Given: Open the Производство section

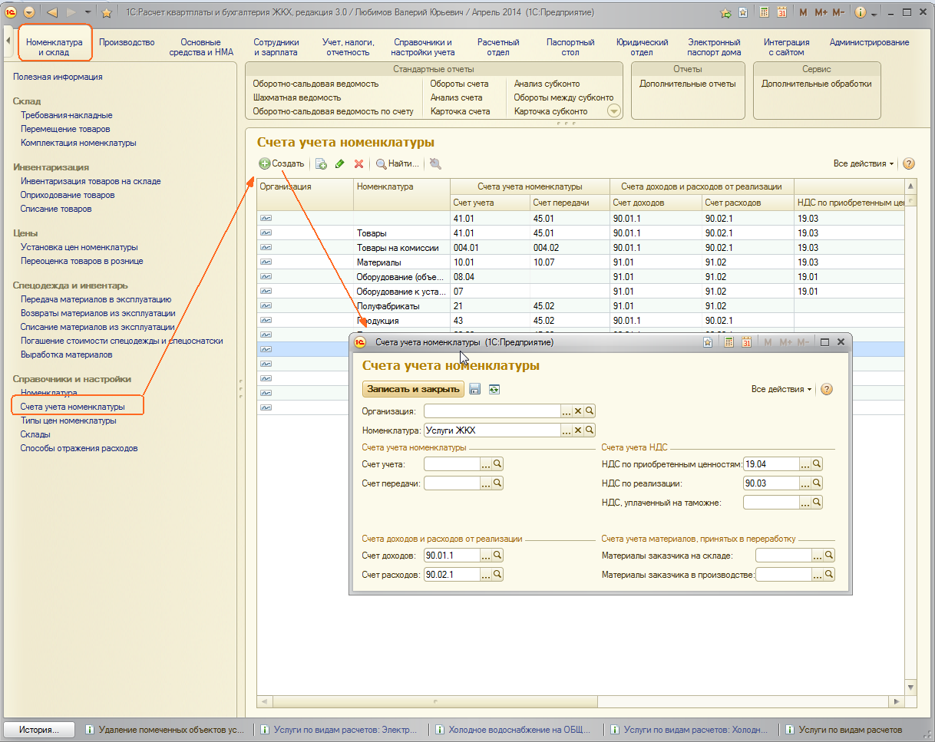Looking at the screenshot, I should click(127, 42).
